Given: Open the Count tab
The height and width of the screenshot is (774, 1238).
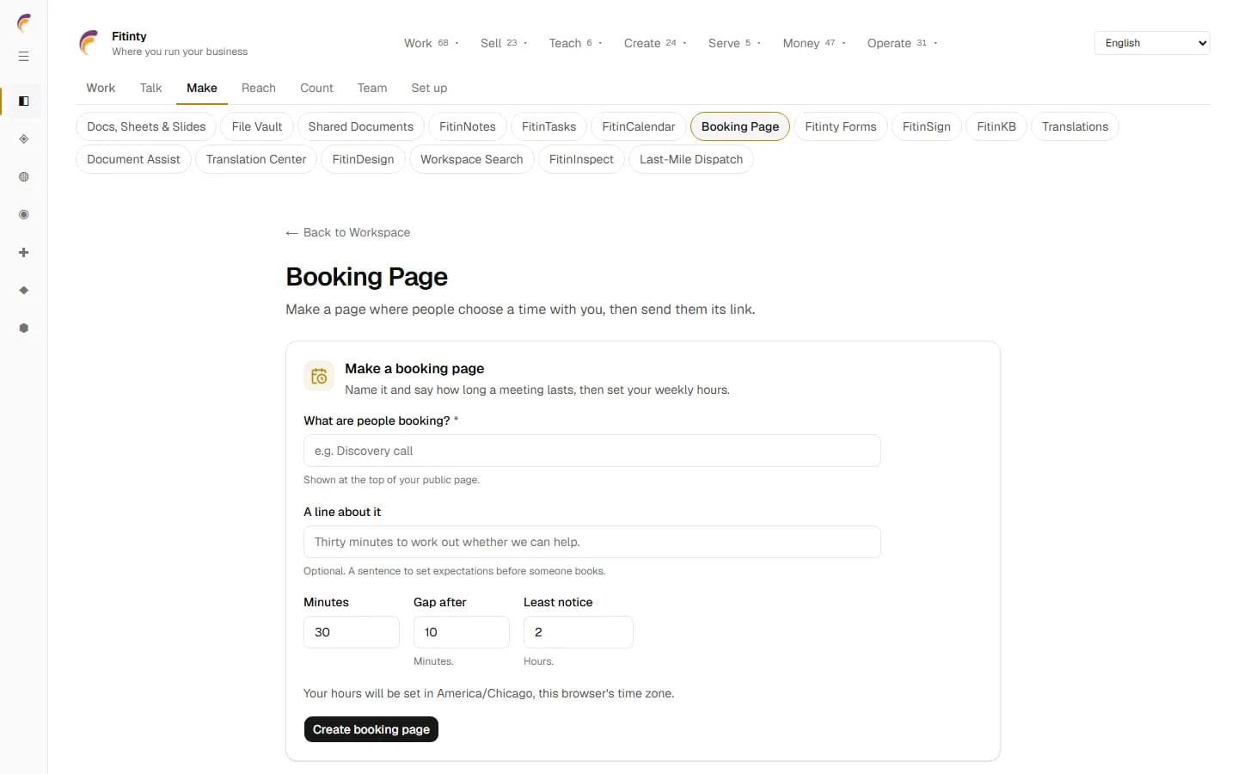Looking at the screenshot, I should (x=316, y=88).
